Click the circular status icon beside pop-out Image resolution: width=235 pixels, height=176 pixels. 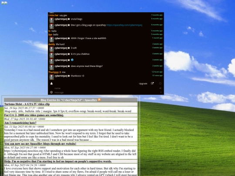[x=160, y=83]
